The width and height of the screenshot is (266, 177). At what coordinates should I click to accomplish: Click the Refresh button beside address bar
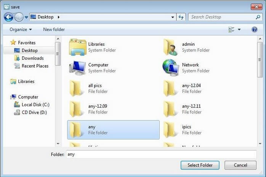[x=181, y=17]
